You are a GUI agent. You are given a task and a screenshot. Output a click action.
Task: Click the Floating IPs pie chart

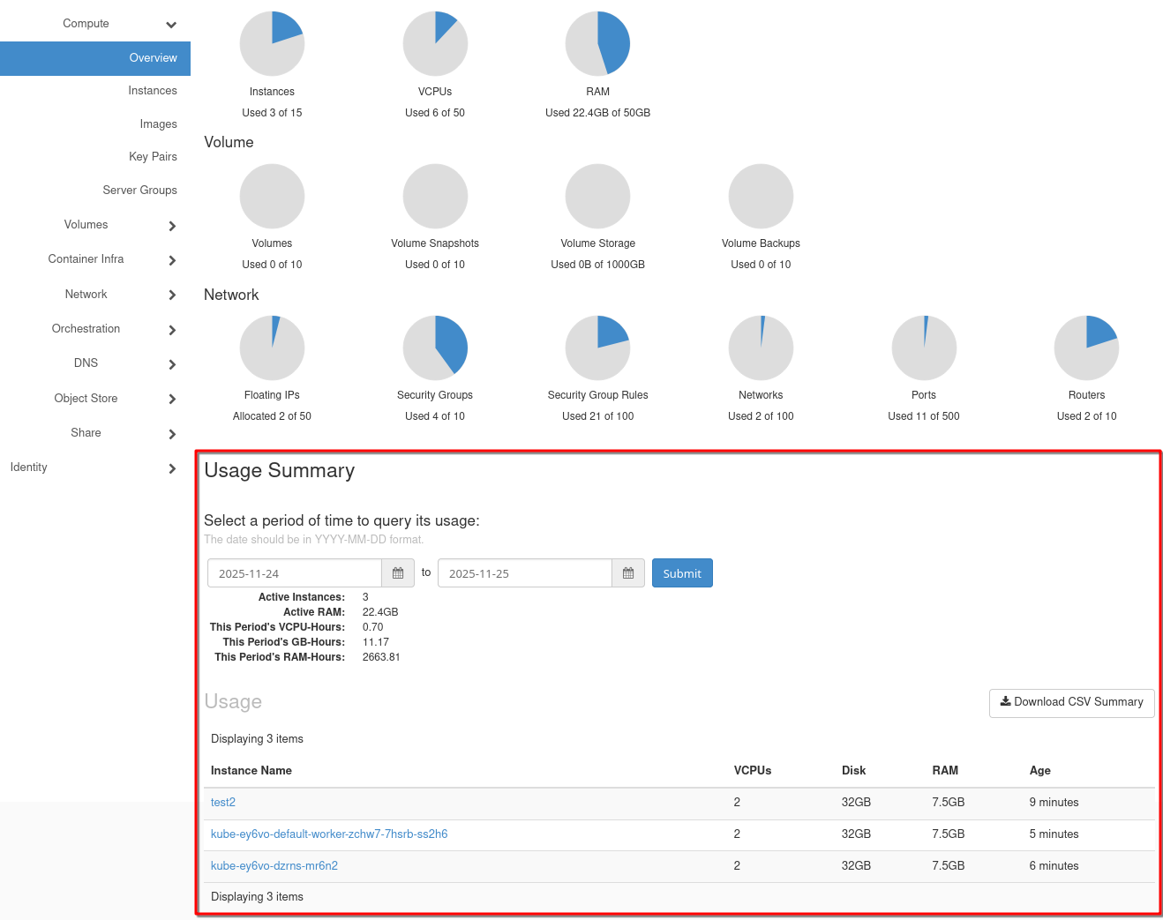pos(272,348)
